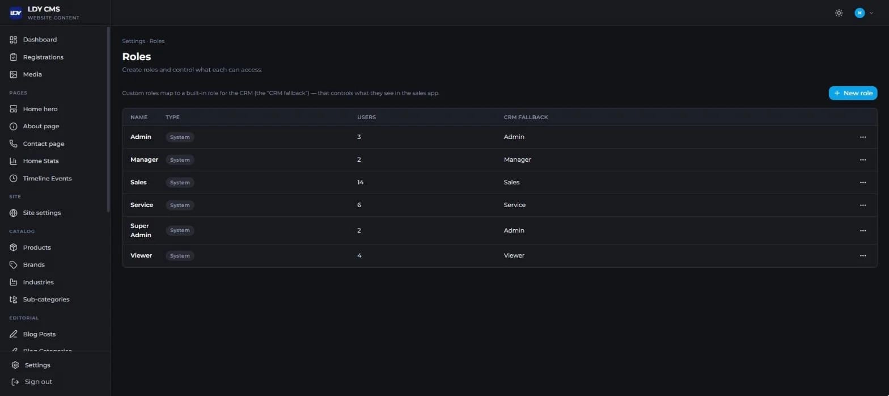Open actions menu for Sales role

click(x=863, y=182)
